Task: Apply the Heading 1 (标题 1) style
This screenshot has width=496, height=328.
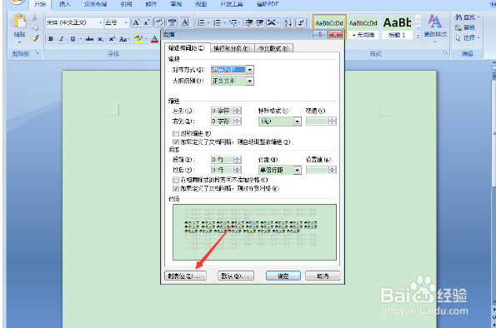Action: (397, 27)
